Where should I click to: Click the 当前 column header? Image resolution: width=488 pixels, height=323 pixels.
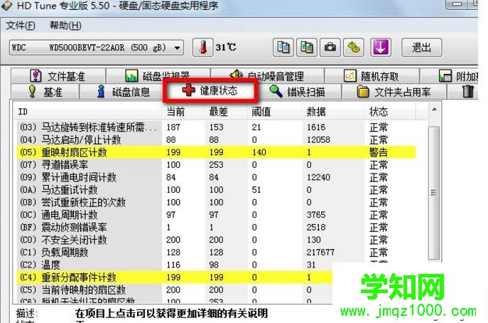tap(183, 112)
